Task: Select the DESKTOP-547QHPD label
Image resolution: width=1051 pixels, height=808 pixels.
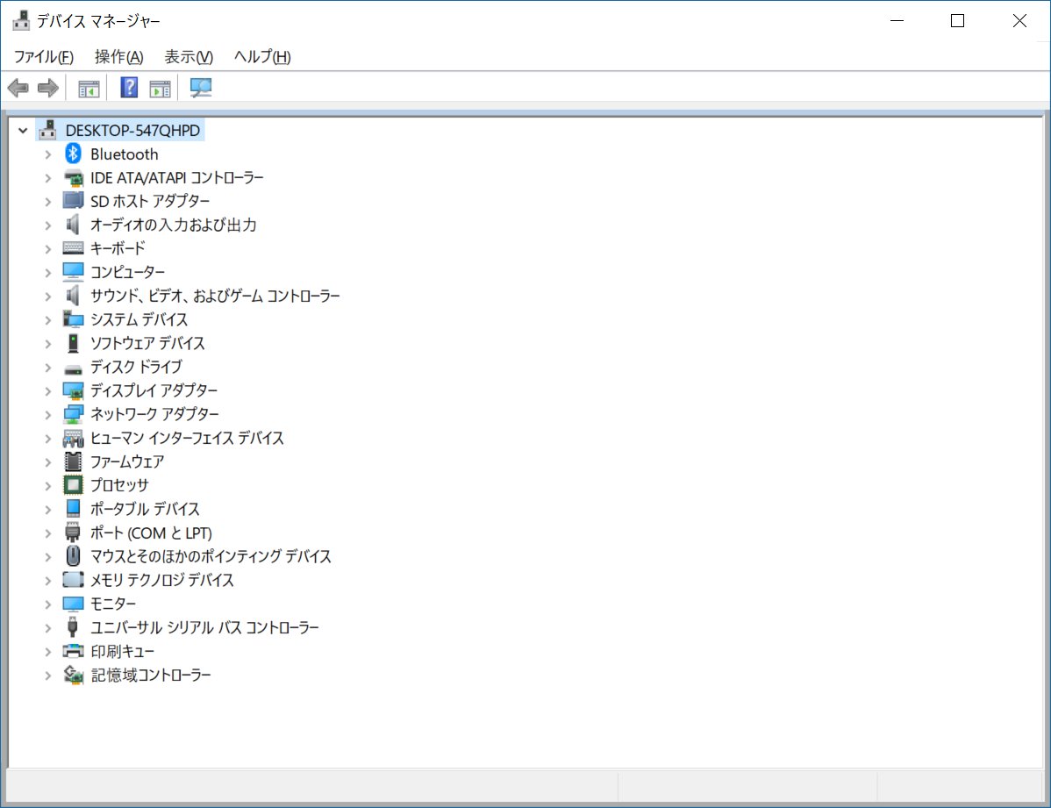Action: point(132,130)
